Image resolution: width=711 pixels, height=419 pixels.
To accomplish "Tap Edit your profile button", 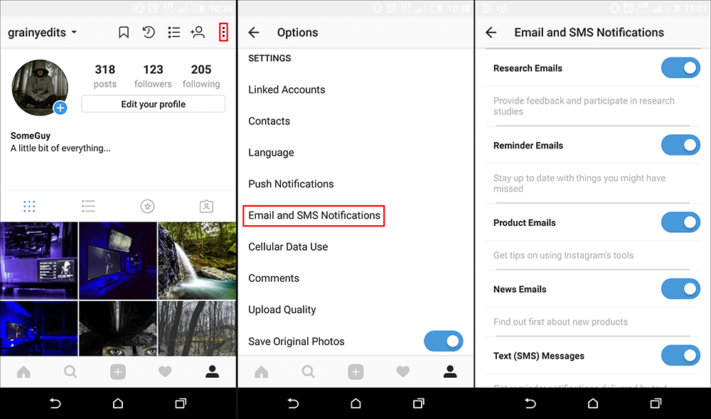I will (154, 104).
